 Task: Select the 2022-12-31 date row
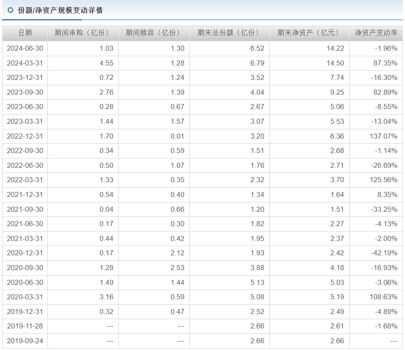[25, 136]
